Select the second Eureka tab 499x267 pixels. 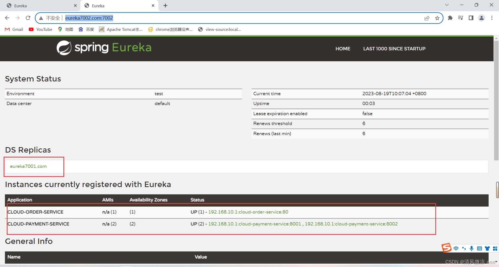[x=120, y=6]
